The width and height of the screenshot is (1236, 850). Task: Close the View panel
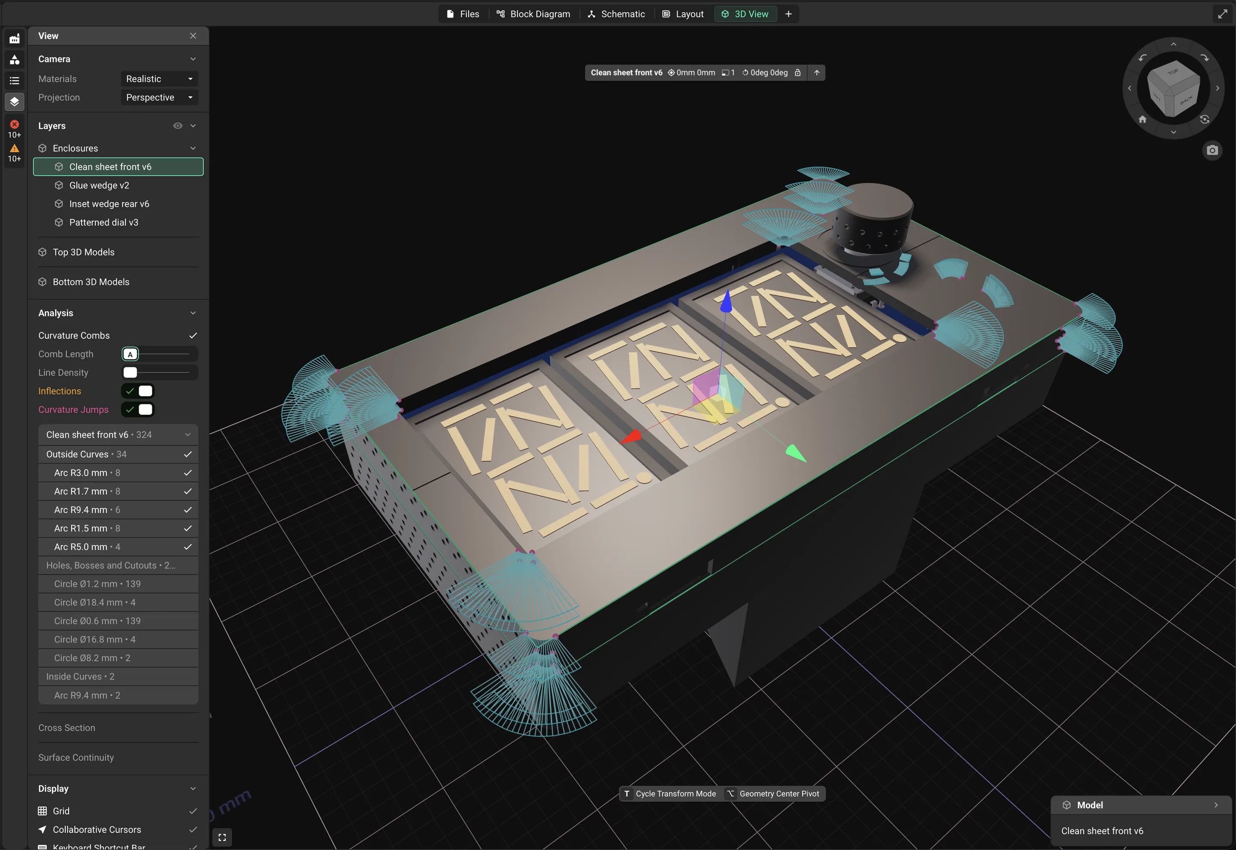(193, 36)
